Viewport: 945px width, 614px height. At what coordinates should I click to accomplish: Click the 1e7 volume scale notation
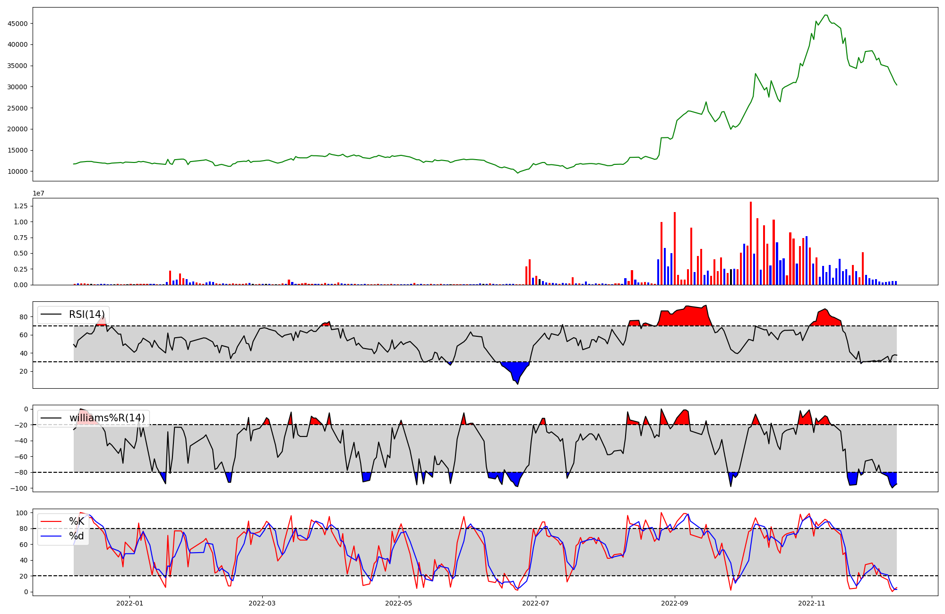[x=38, y=193]
